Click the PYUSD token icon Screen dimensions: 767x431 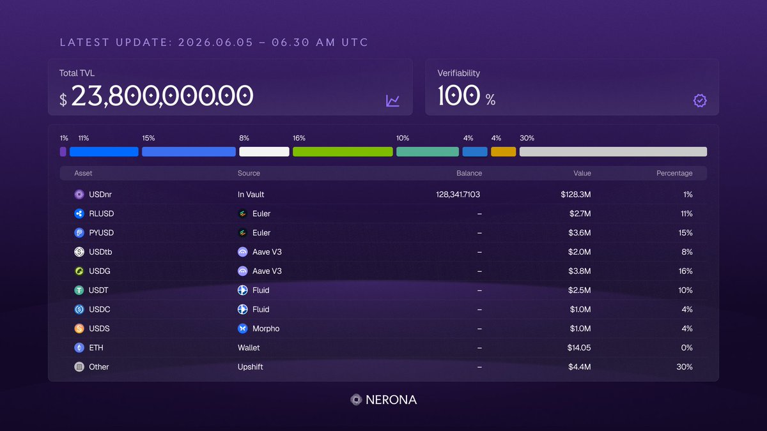79,232
